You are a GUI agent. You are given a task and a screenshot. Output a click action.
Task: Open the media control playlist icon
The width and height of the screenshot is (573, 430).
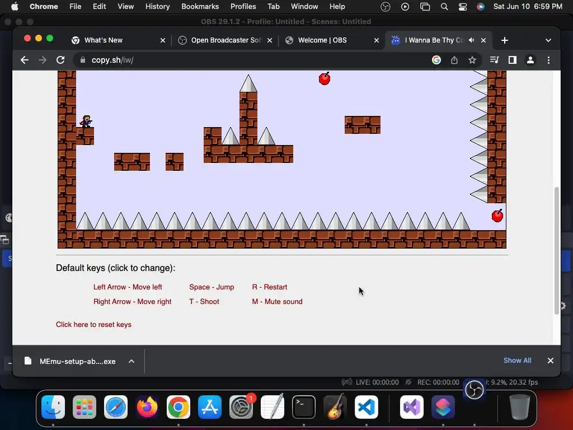tap(494, 60)
